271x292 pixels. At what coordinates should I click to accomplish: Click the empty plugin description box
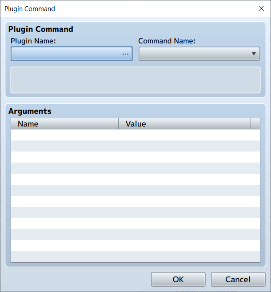(135, 80)
